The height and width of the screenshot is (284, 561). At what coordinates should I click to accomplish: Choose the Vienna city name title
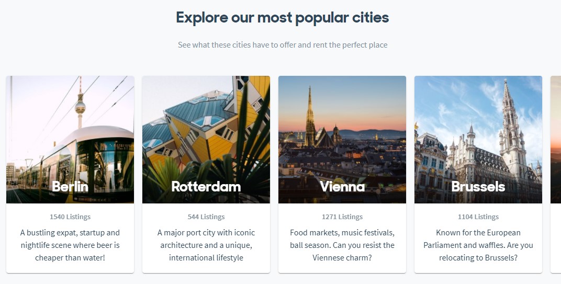click(342, 187)
